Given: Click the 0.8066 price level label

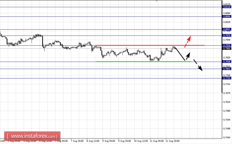Looking at the screenshot, I should [x=227, y=16].
